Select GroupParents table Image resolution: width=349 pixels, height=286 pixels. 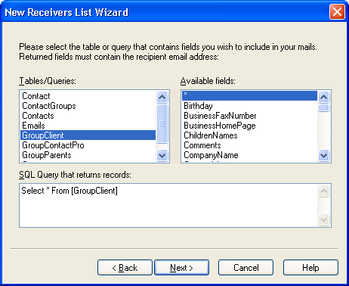(88, 155)
